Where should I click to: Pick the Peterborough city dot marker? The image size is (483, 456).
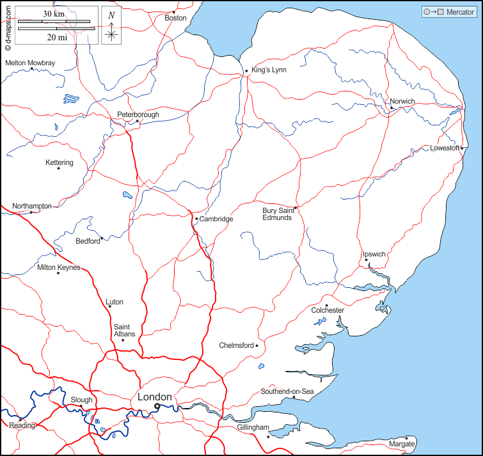point(137,121)
